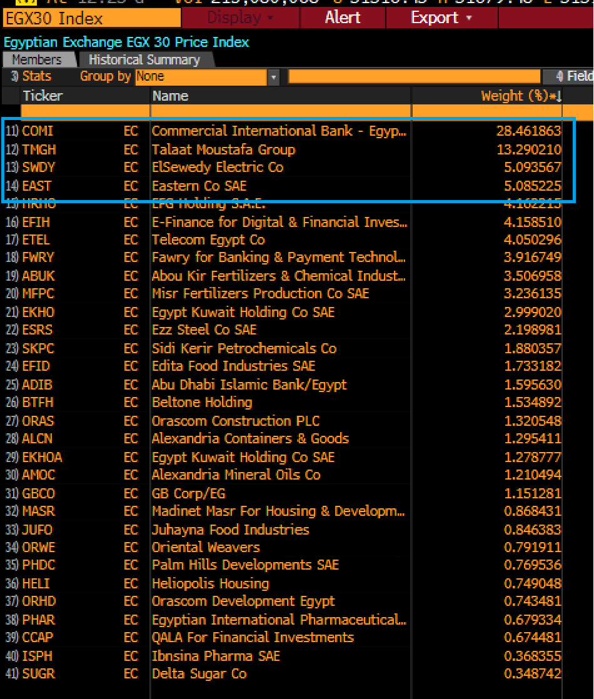This screenshot has height=699, width=594.
Task: Click the dropdown arrow beside Group by field
Action: click(x=273, y=76)
